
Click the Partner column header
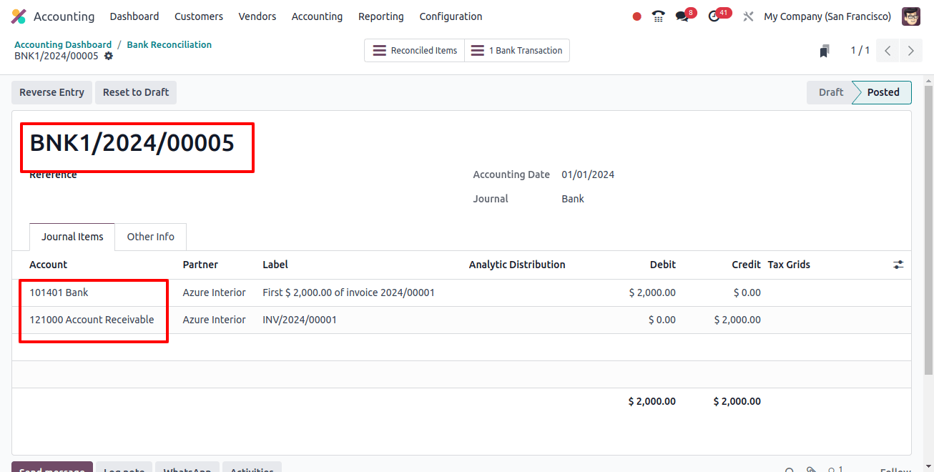pyautogui.click(x=200, y=265)
